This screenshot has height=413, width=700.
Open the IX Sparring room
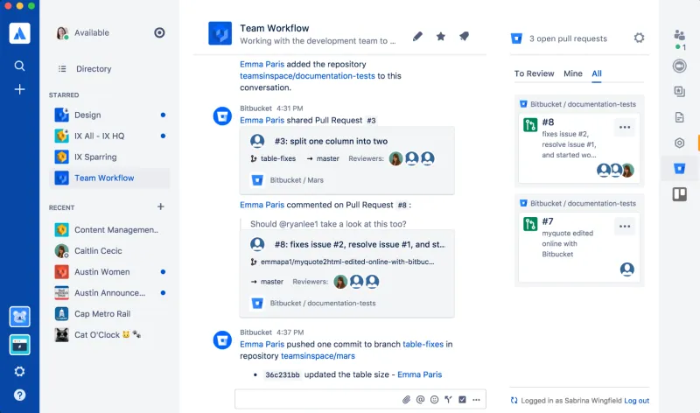click(109, 157)
